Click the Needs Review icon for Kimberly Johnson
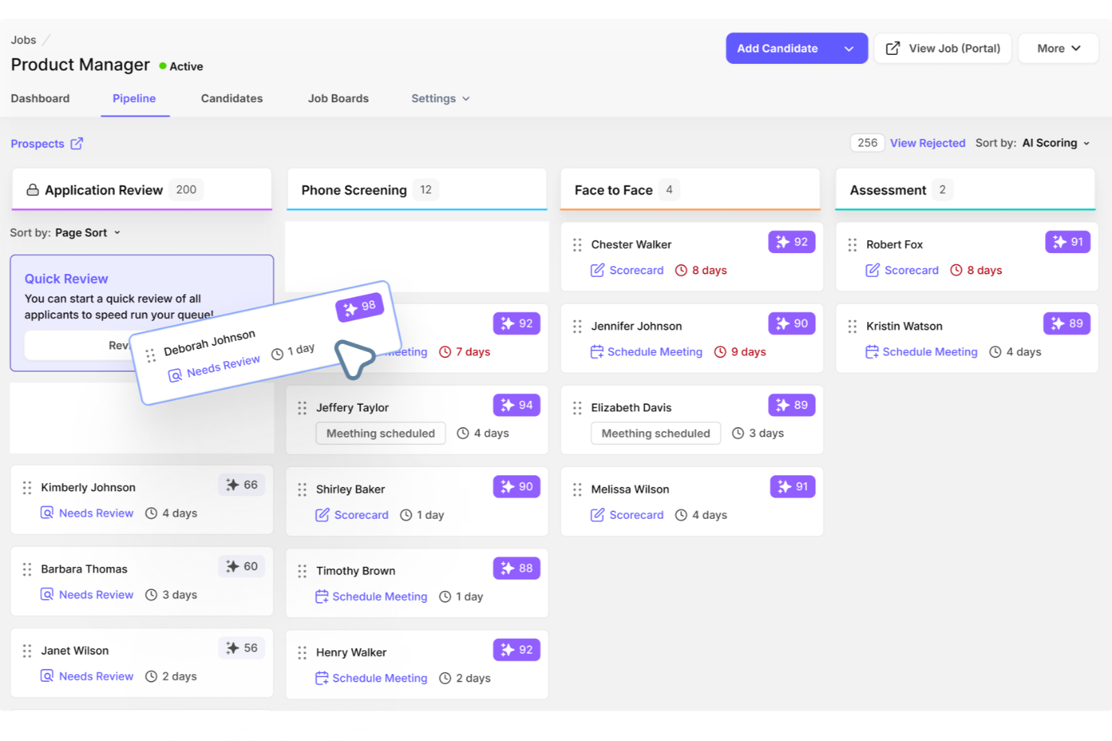Viewport: 1112px width, 741px height. point(47,513)
